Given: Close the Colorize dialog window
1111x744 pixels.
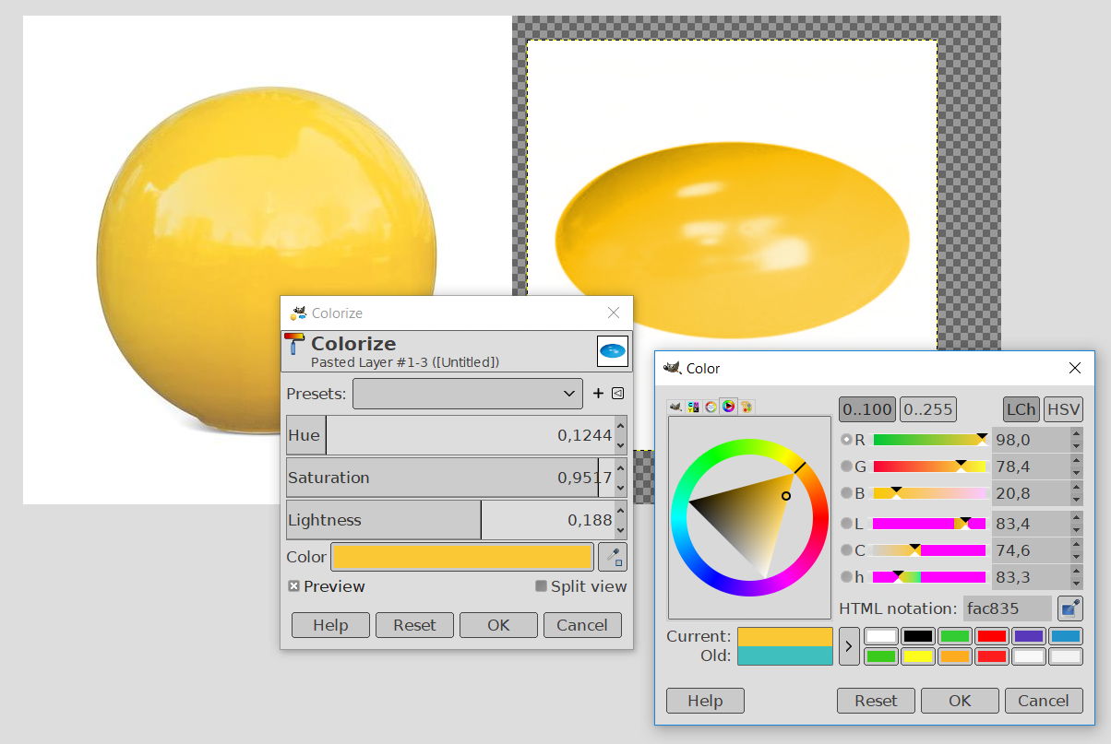Looking at the screenshot, I should tap(614, 313).
